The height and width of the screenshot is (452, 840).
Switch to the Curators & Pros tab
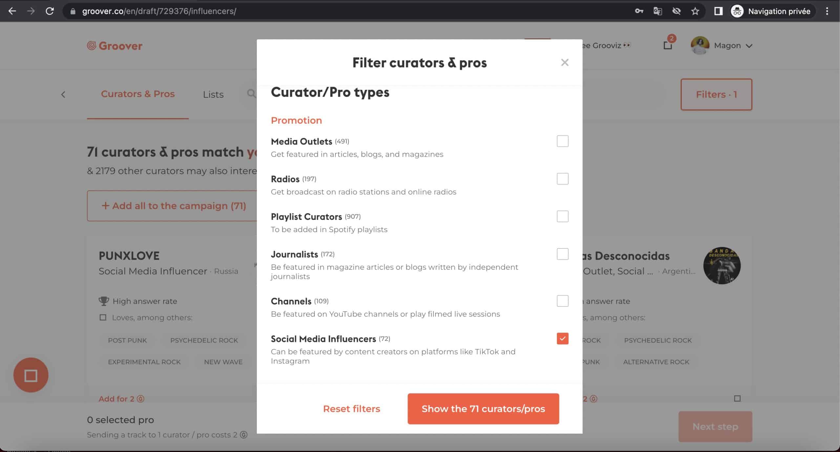pyautogui.click(x=138, y=94)
